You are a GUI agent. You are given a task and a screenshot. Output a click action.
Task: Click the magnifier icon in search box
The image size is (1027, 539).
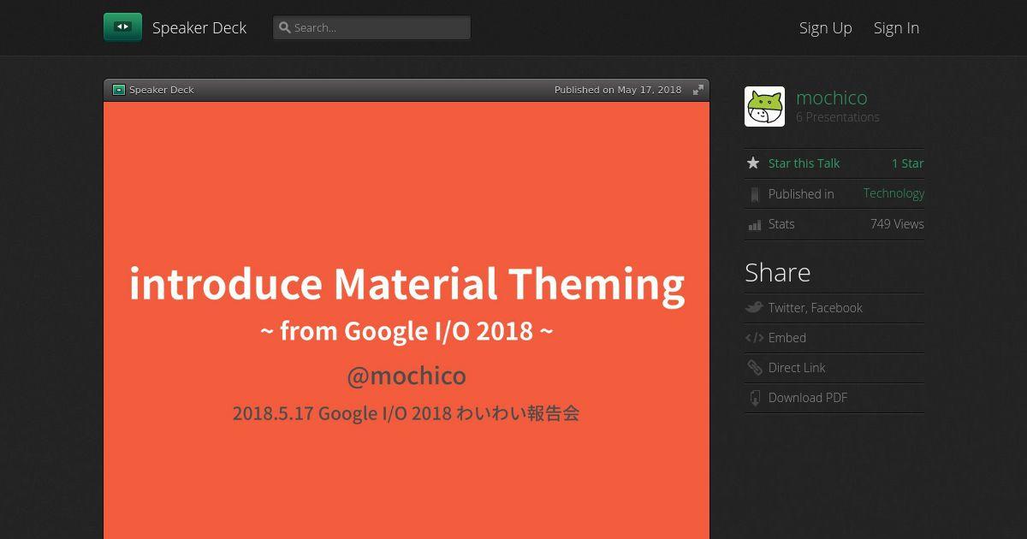(x=285, y=27)
